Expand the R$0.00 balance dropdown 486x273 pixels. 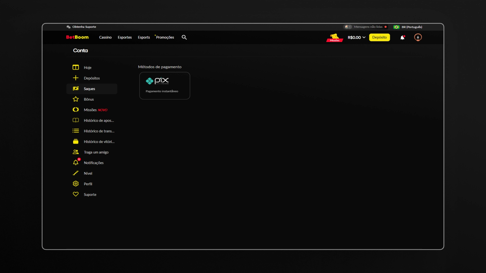click(356, 37)
